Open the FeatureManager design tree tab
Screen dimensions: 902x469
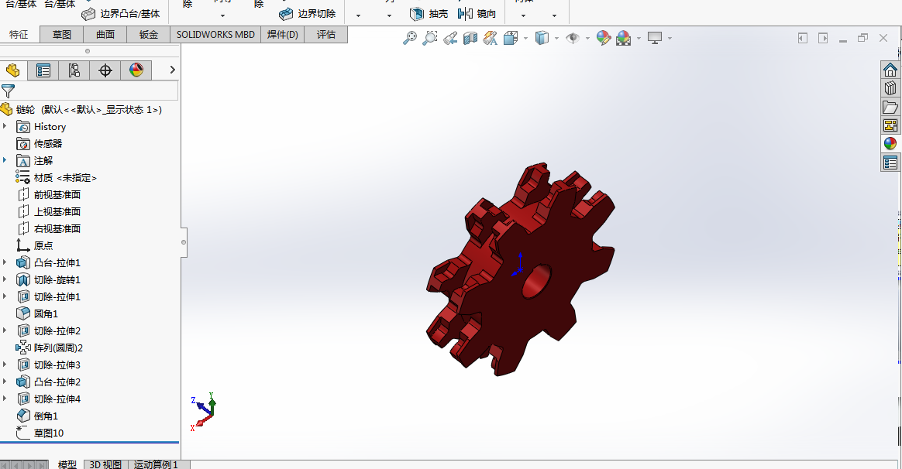point(12,70)
